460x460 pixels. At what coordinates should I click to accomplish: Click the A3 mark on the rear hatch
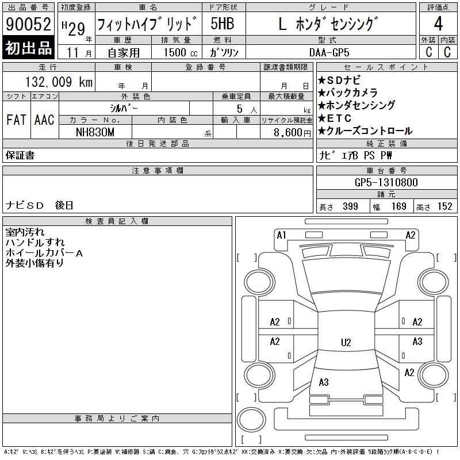click(324, 382)
